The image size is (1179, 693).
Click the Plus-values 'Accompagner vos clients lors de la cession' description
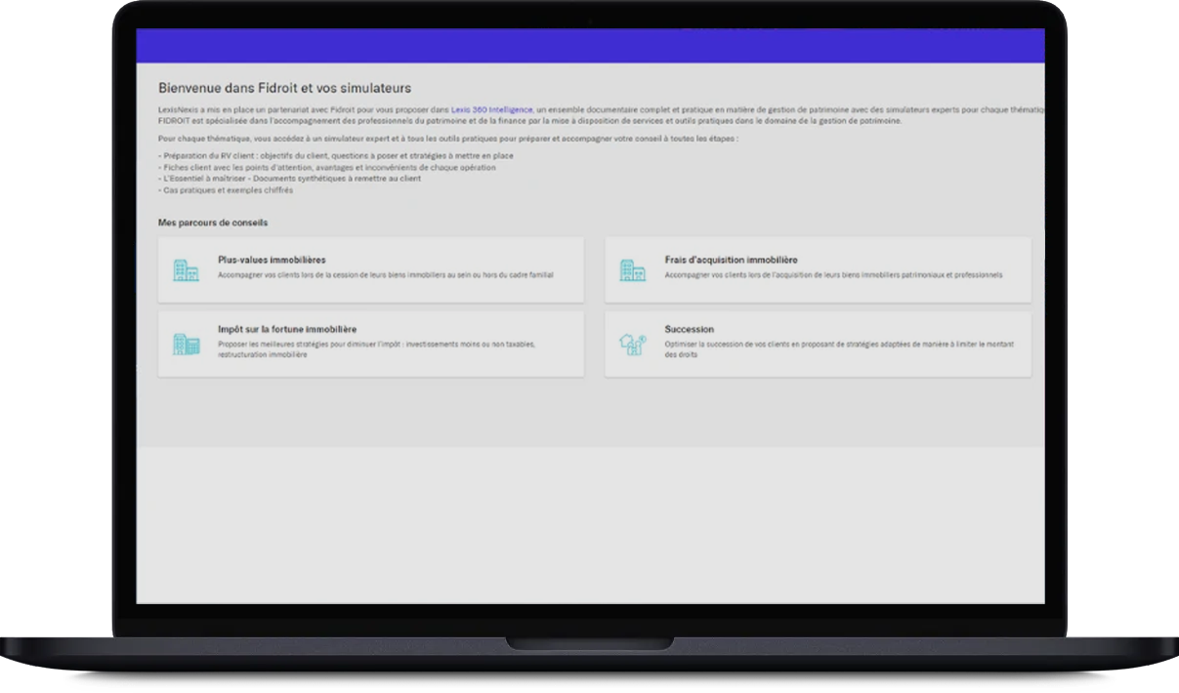(385, 275)
